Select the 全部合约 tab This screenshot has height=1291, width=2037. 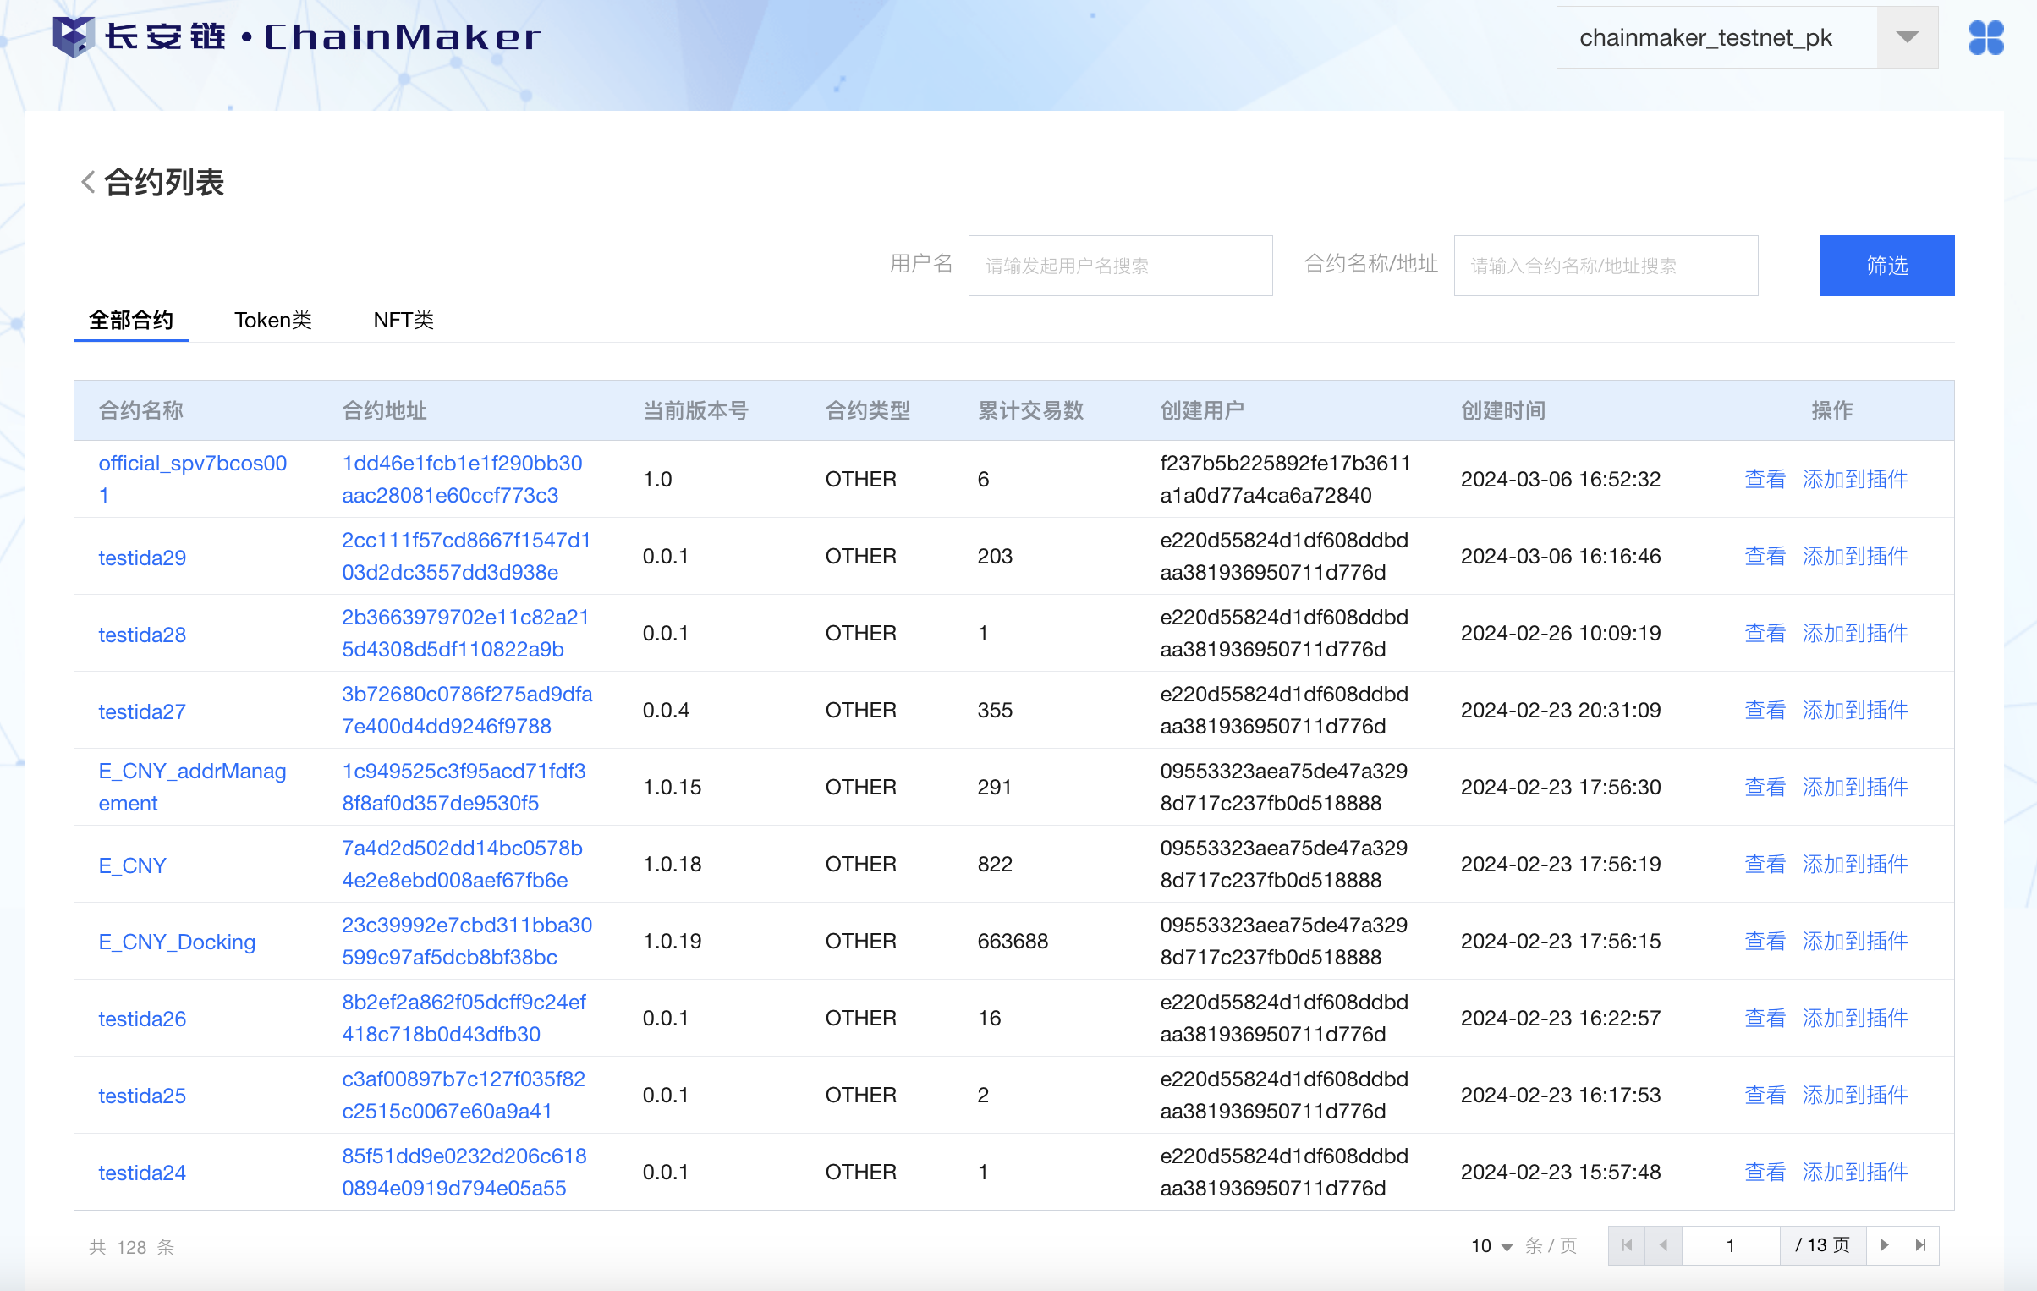pyautogui.click(x=131, y=320)
